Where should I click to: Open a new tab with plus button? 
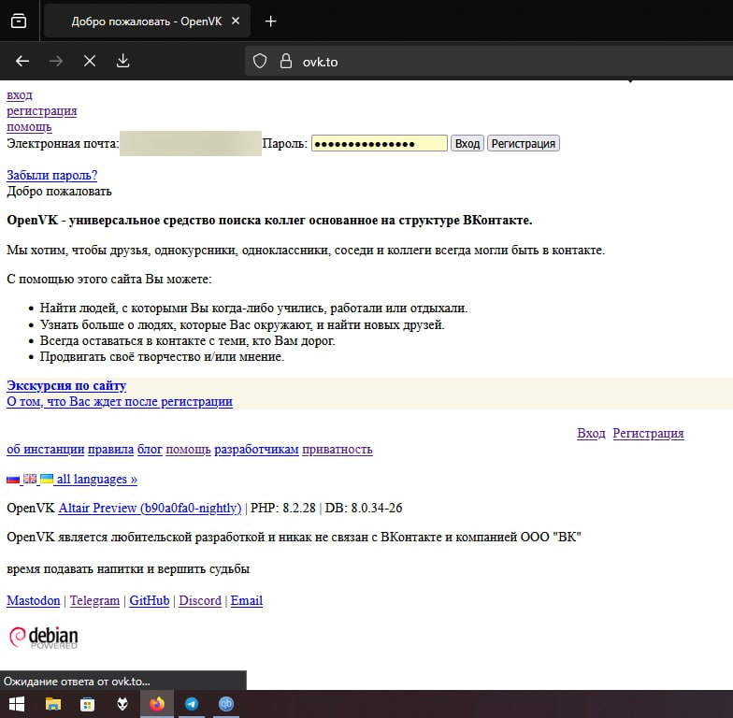pyautogui.click(x=271, y=22)
